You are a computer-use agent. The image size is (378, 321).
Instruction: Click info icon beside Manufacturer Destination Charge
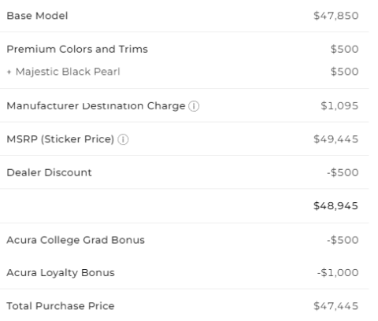194,106
